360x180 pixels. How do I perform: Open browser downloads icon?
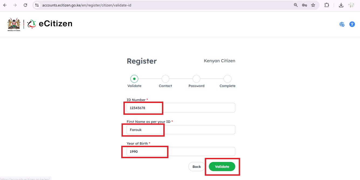click(341, 5)
